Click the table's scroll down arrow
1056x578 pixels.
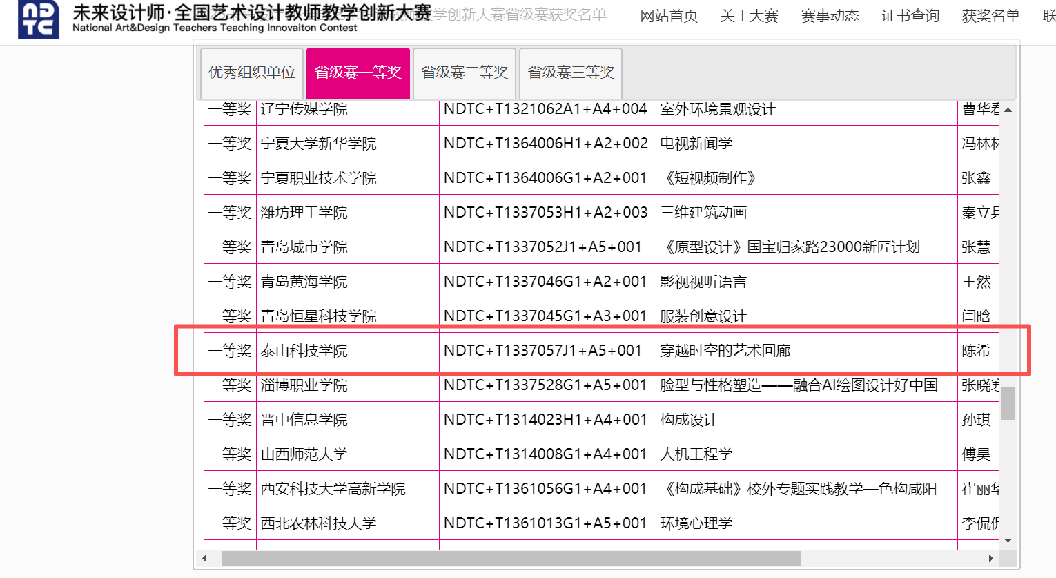pos(1008,540)
